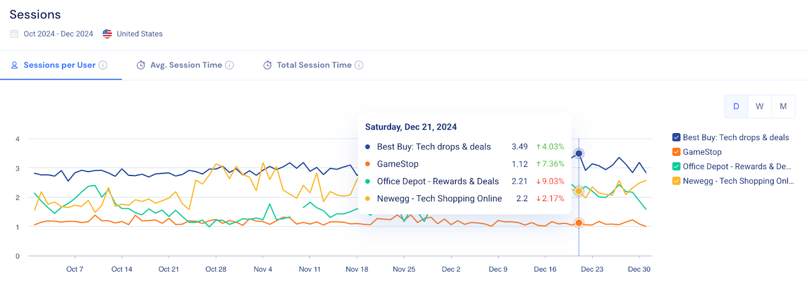Click Office Depot value 2.21 in tooltip
Image resolution: width=808 pixels, height=293 pixels.
520,181
